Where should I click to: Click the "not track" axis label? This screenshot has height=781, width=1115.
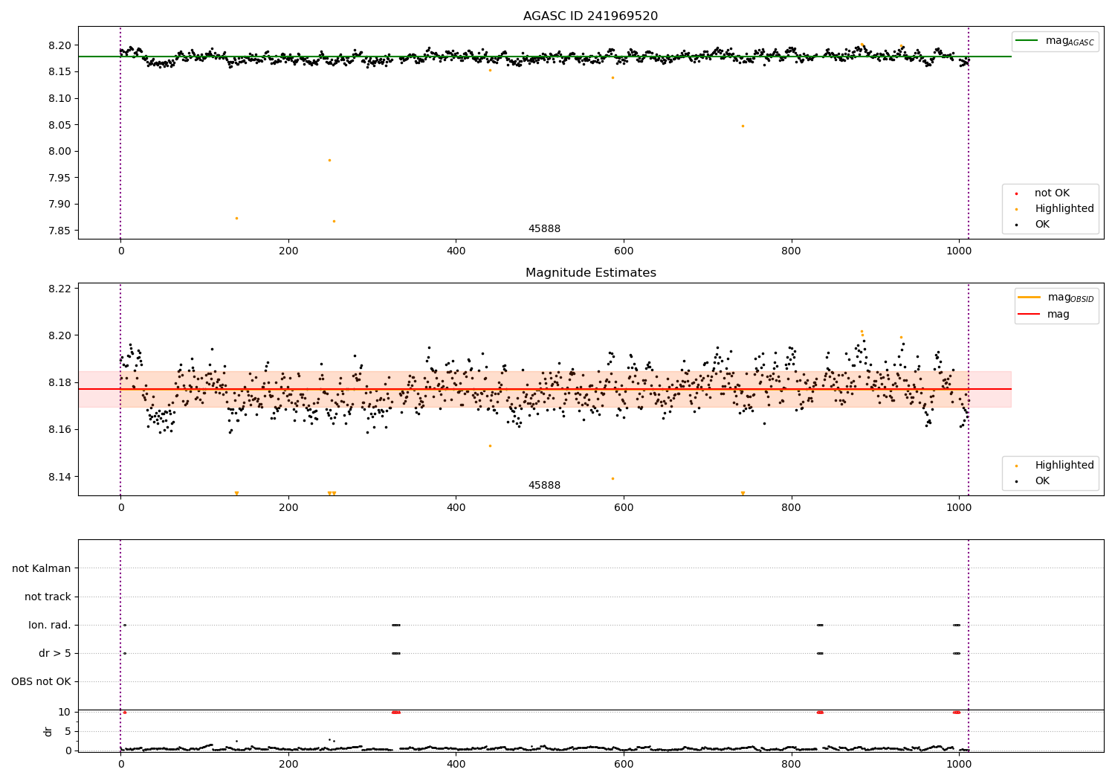[x=48, y=597]
